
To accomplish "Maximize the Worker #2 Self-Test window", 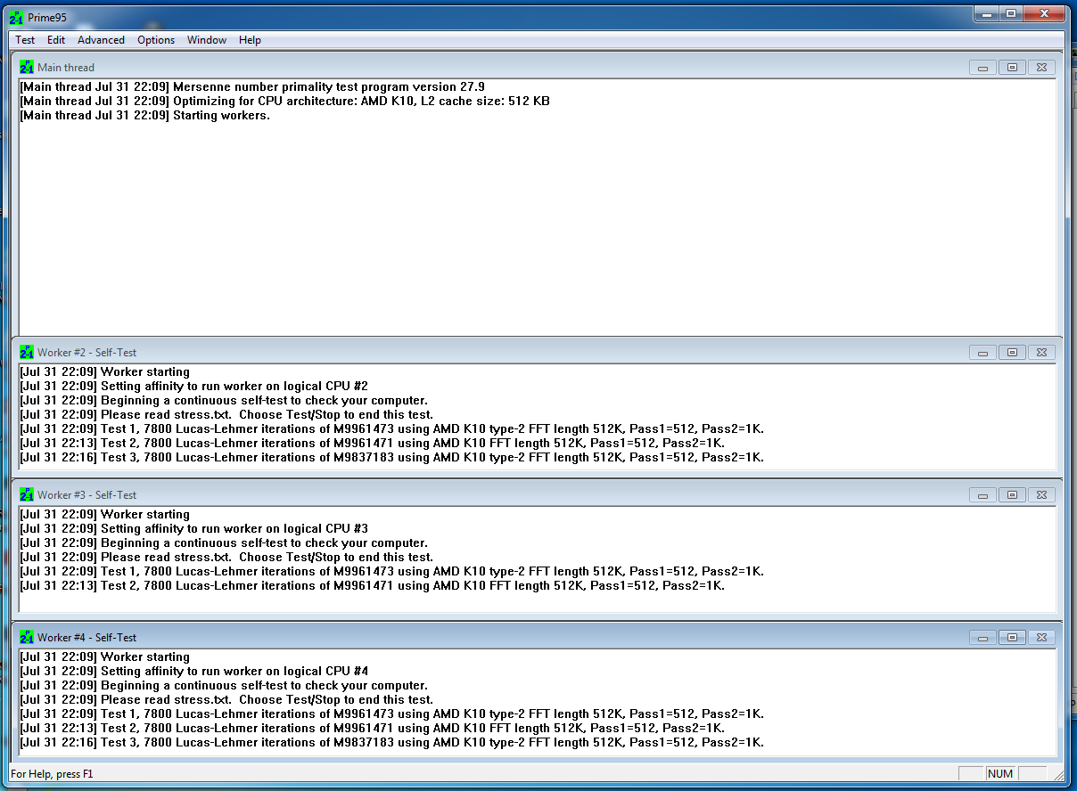I will [x=1012, y=353].
